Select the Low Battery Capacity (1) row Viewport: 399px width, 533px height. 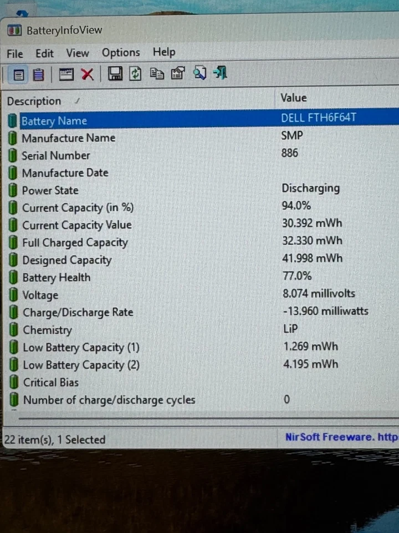[x=203, y=347]
